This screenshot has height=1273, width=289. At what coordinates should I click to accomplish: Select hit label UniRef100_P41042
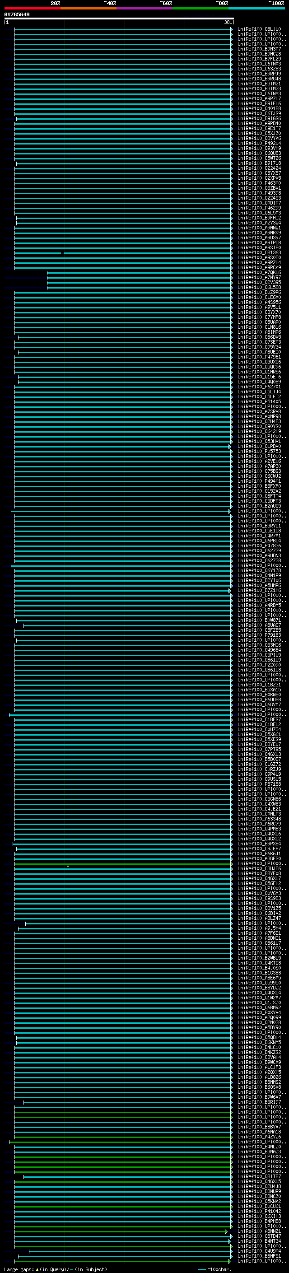[x=259, y=1211]
